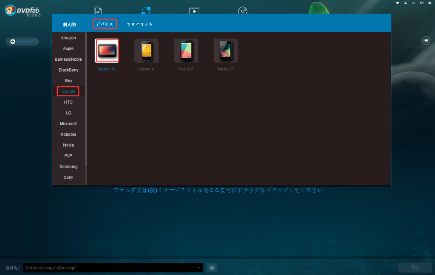Click the Nexus 4 label text
The image size is (435, 275).
point(146,69)
